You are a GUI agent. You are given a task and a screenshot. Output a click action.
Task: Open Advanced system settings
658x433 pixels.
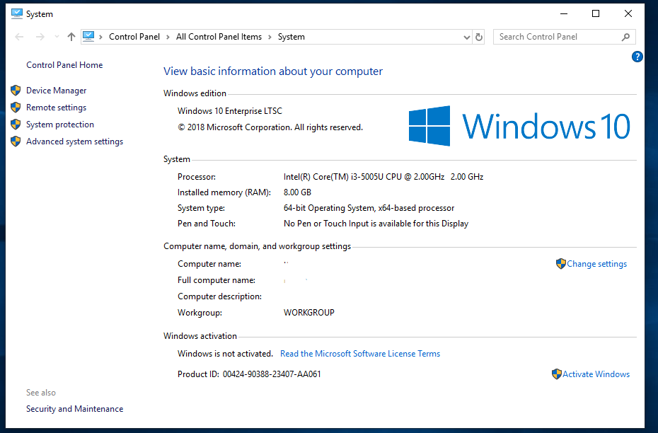click(x=75, y=142)
